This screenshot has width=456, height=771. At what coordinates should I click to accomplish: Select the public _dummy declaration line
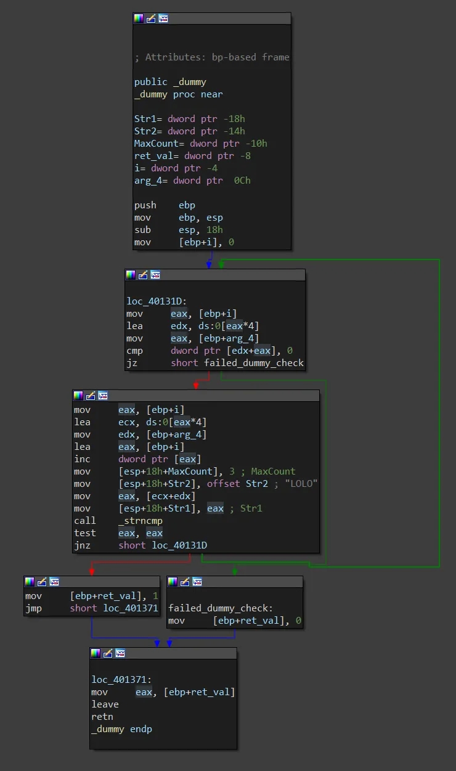click(170, 82)
